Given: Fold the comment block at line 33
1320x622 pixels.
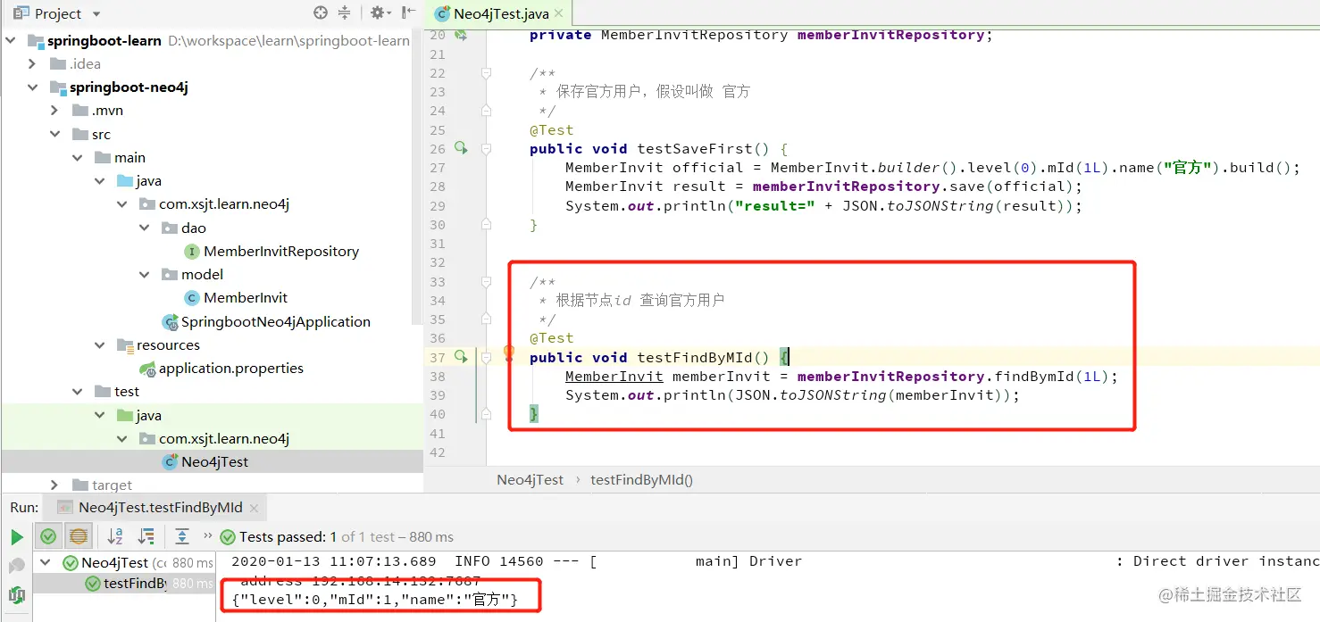Looking at the screenshot, I should click(x=486, y=282).
